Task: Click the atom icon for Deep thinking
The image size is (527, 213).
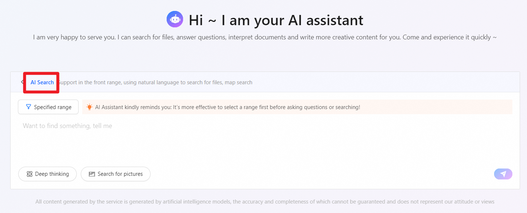Action: [x=30, y=174]
